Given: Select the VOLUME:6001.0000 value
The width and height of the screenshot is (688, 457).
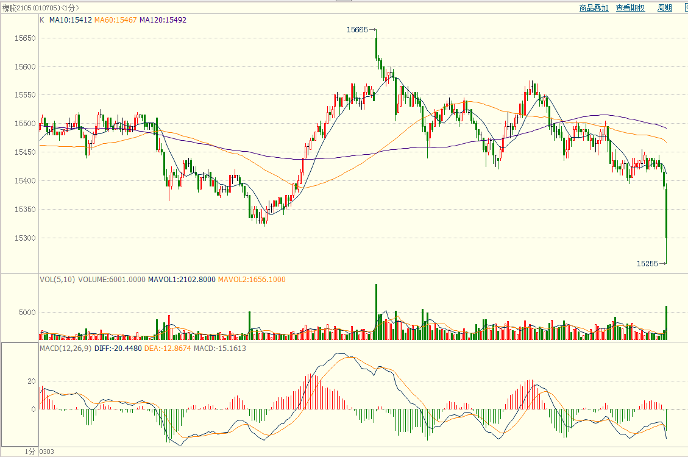Looking at the screenshot, I should tap(112, 279).
